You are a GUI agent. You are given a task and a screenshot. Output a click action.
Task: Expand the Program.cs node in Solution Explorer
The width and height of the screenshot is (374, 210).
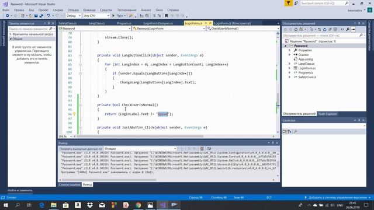(290, 72)
